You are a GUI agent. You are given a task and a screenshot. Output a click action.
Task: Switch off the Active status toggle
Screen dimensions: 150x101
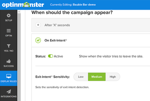[x=50, y=56]
